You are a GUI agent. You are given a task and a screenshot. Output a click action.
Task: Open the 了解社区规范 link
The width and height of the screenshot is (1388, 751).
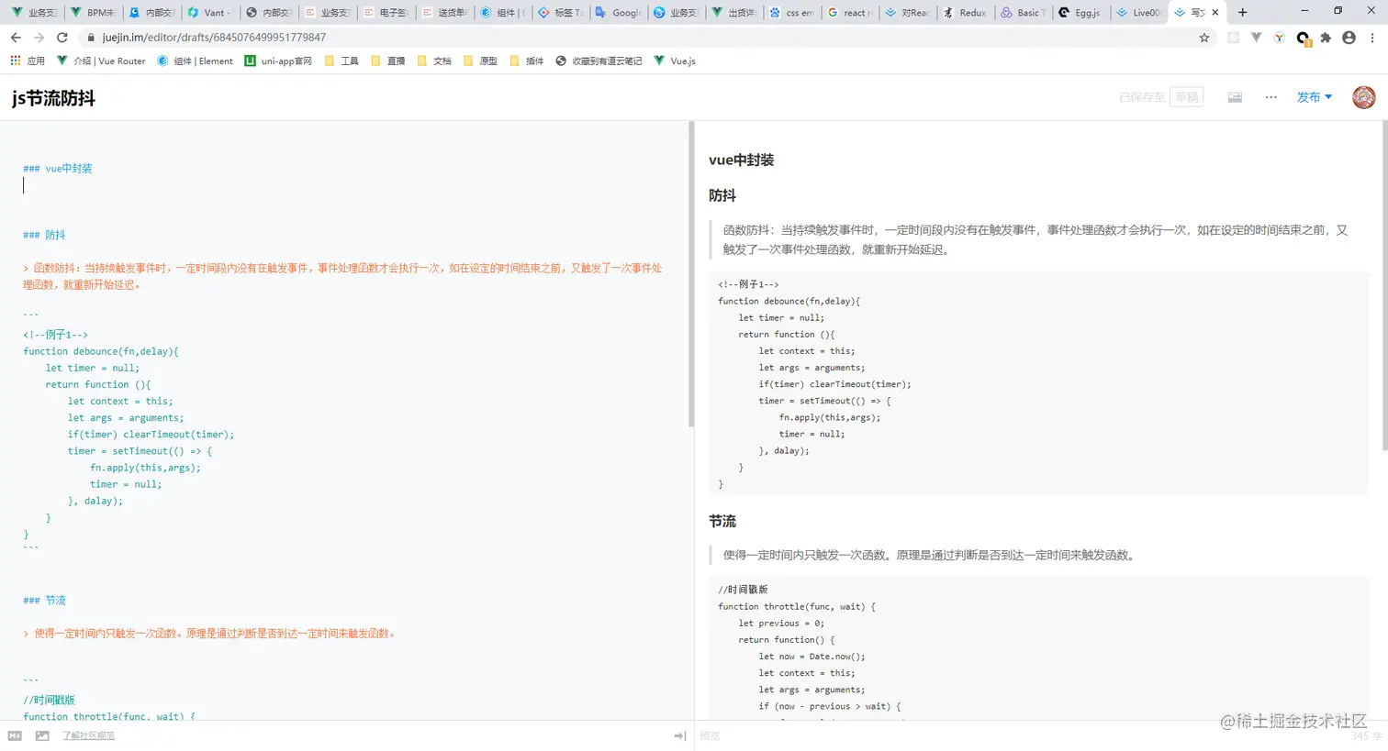[x=88, y=735]
